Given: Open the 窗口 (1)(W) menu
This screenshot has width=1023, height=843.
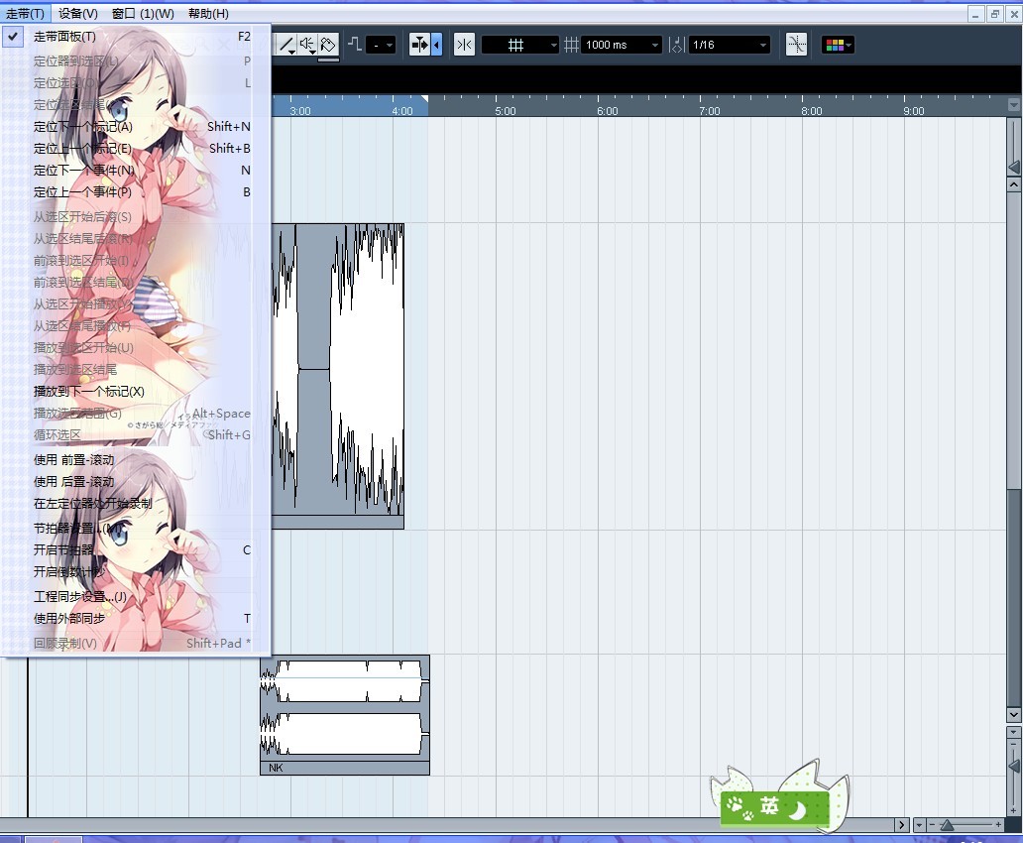Looking at the screenshot, I should (143, 14).
